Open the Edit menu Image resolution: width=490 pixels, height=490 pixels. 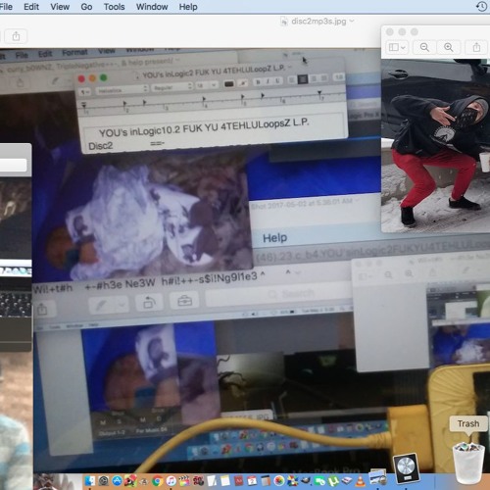click(31, 7)
